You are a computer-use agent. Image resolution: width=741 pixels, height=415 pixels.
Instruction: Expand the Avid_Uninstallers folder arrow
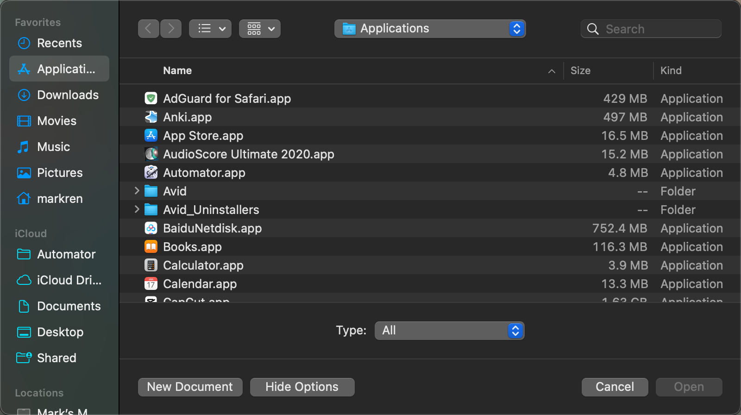pos(137,209)
